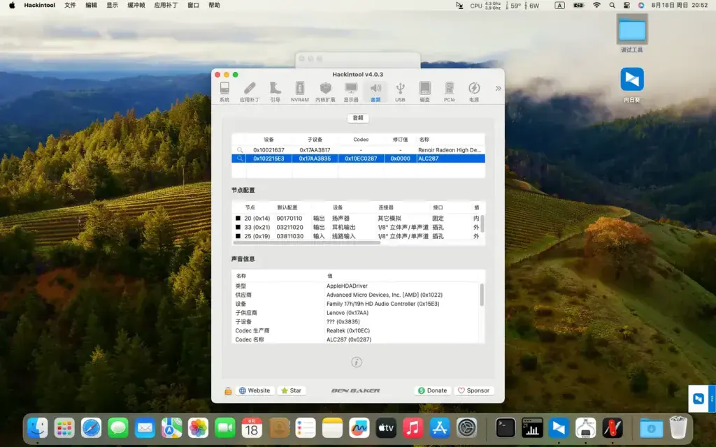Select node row 20 (0x14) speaker
Image resolution: width=716 pixels, height=447 pixels.
tap(357, 219)
